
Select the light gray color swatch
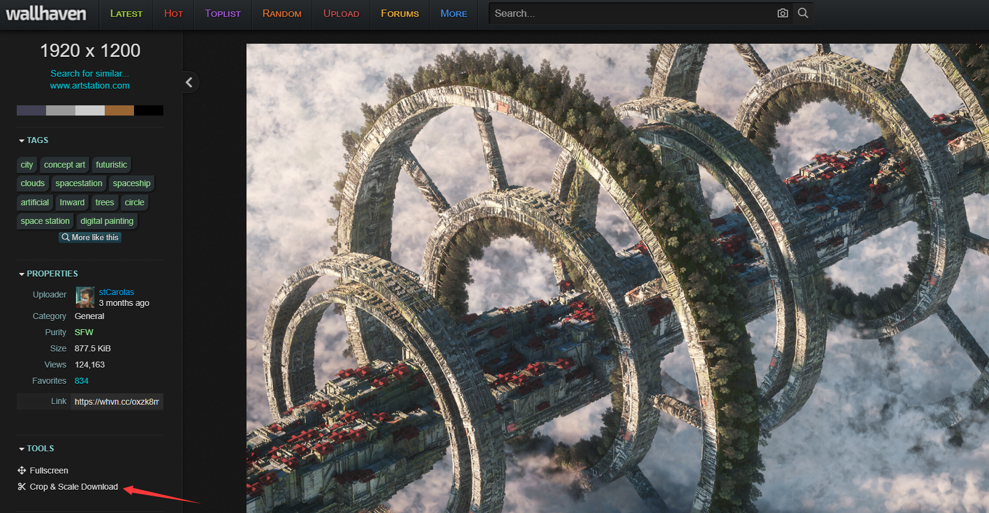click(x=90, y=110)
